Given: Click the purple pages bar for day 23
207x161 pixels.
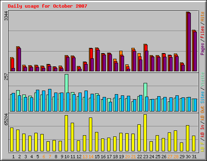Looking at the screenshot, I should pos(147,61).
